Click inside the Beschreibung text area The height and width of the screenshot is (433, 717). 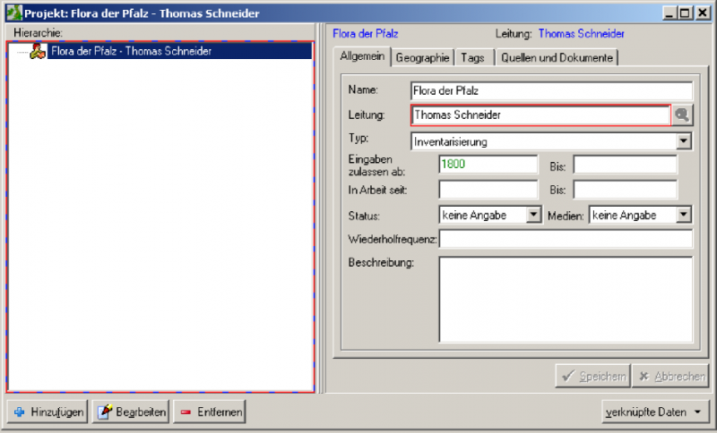565,300
